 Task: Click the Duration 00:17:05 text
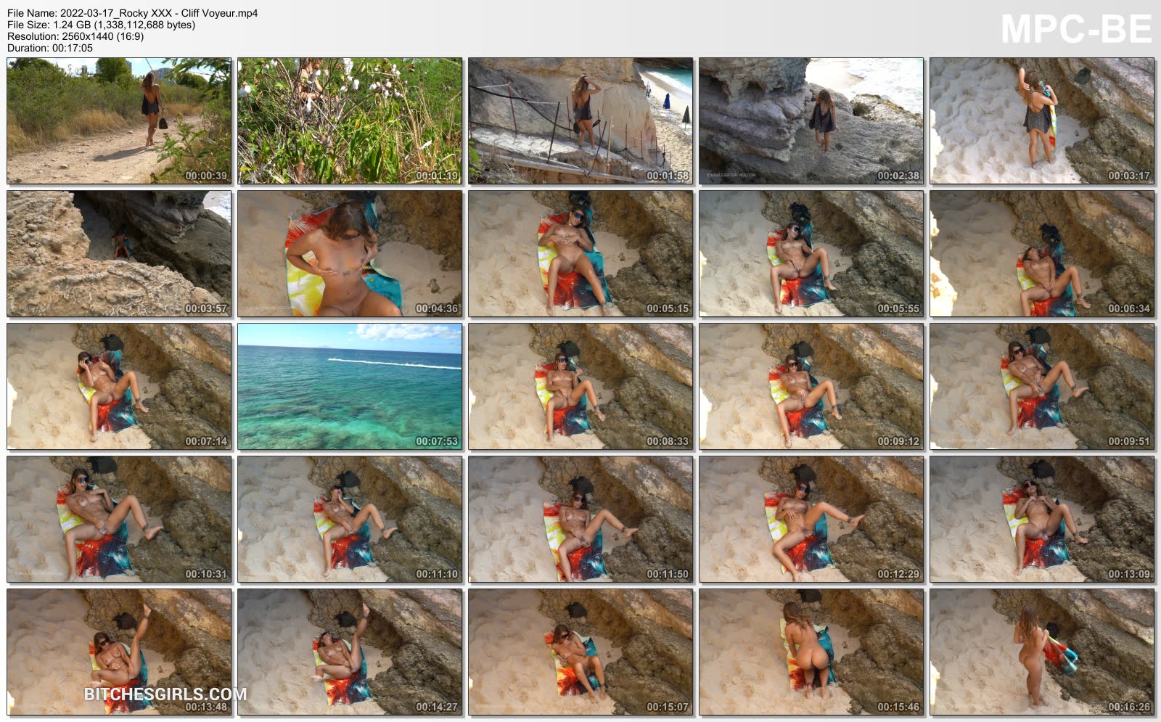coord(50,48)
